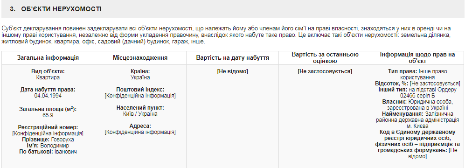Click the total area value 65.9
Image resolution: width=465 pixels, height=168 pixels.
(x=48, y=115)
